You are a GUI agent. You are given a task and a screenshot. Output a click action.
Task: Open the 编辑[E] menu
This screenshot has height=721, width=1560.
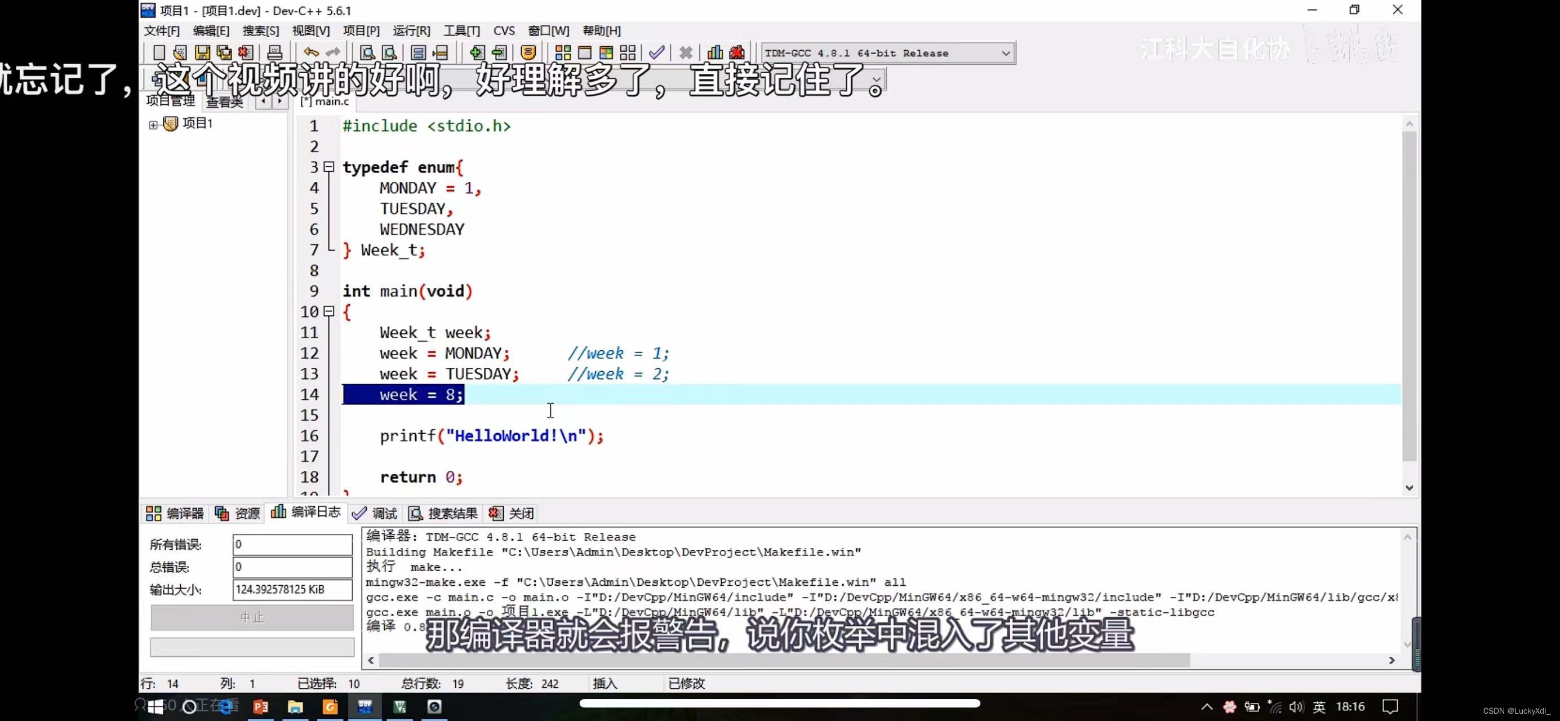(x=211, y=30)
